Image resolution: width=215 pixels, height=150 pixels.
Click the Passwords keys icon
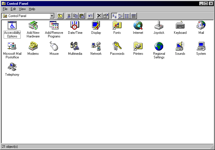[x=117, y=46]
